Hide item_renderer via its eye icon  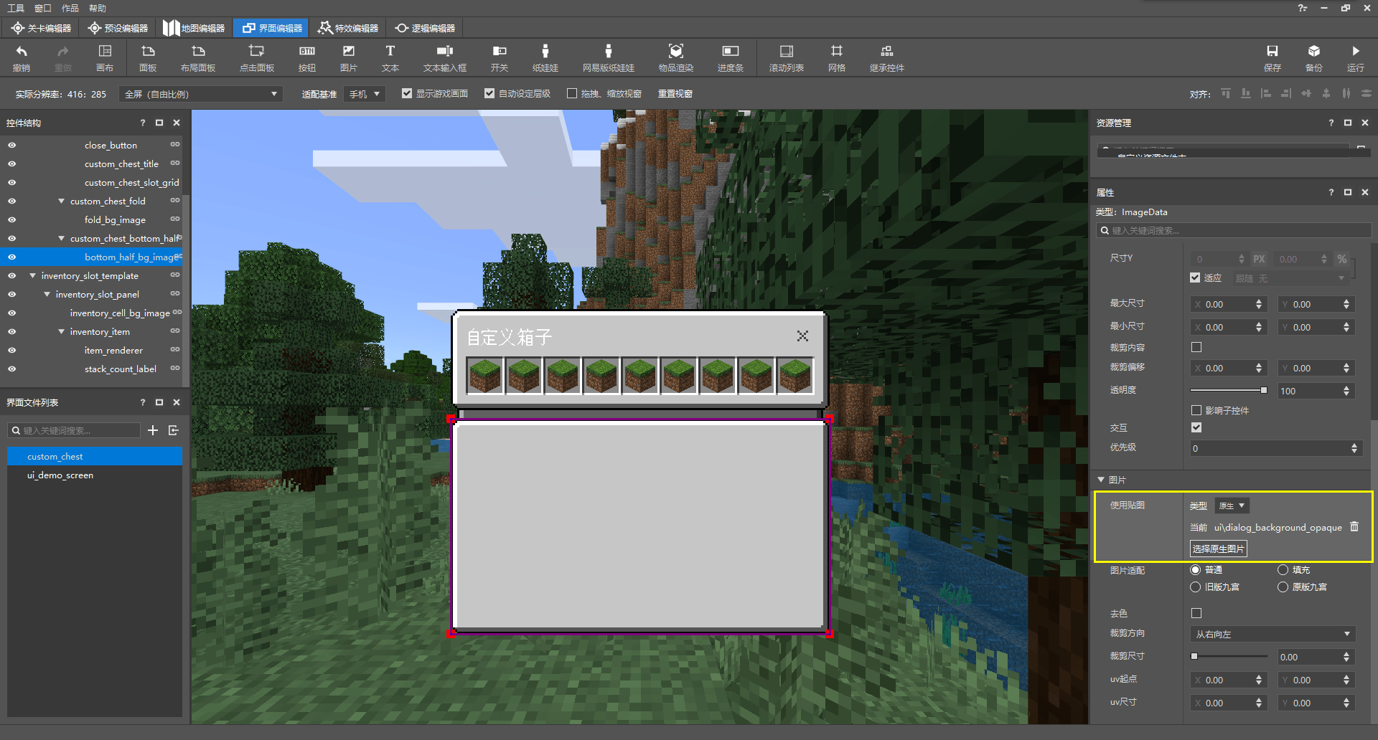point(12,350)
